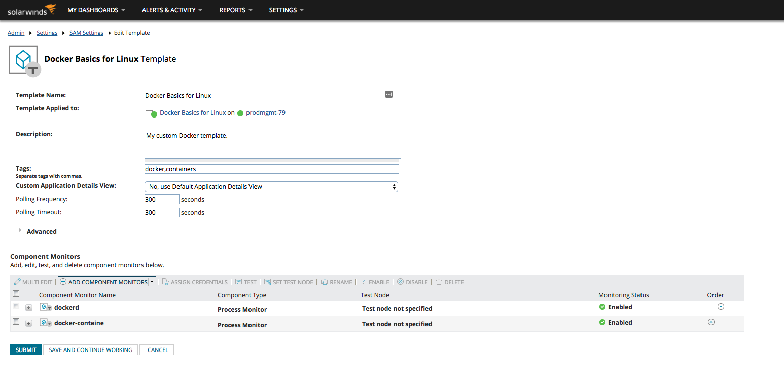Click the Enable checkmark icon in toolbar
Screen dimensions: 784x390
point(363,282)
